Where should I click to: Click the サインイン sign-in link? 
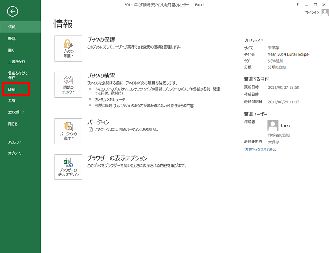point(312,12)
